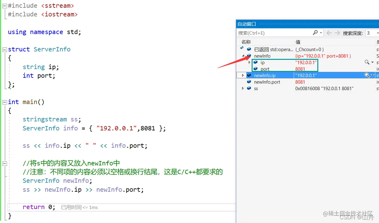Click the 已用时间 <= 1ms perf tip
This screenshot has width=379, height=223.
(x=79, y=208)
